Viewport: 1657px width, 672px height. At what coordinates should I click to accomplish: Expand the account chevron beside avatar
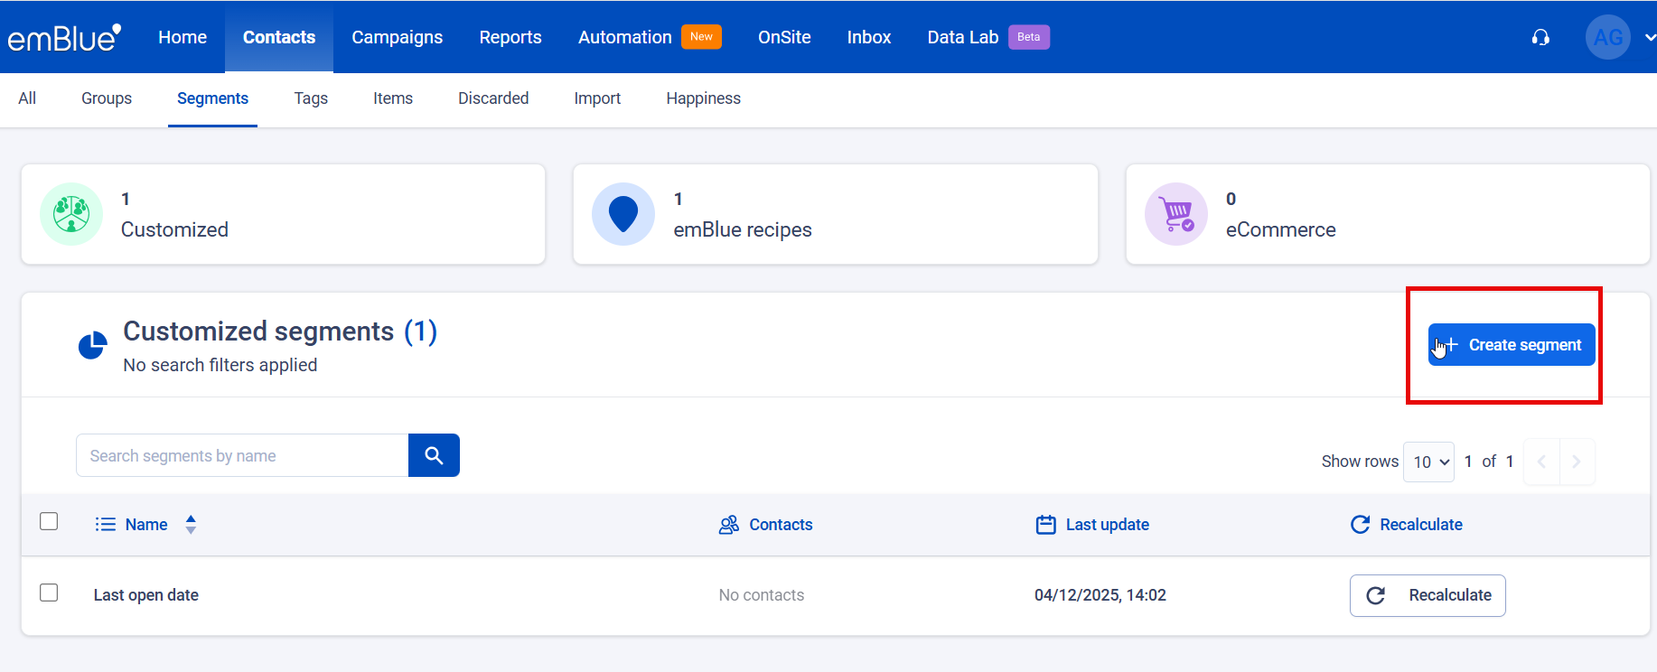coord(1649,37)
